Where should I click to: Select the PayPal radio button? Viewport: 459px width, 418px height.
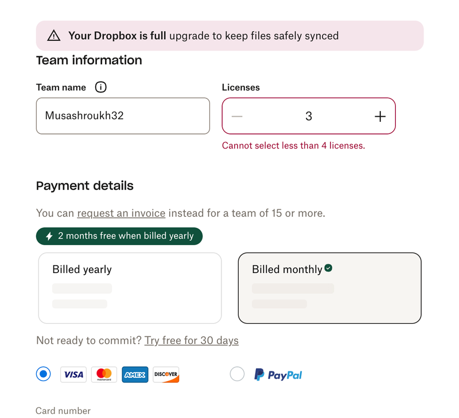(x=237, y=374)
